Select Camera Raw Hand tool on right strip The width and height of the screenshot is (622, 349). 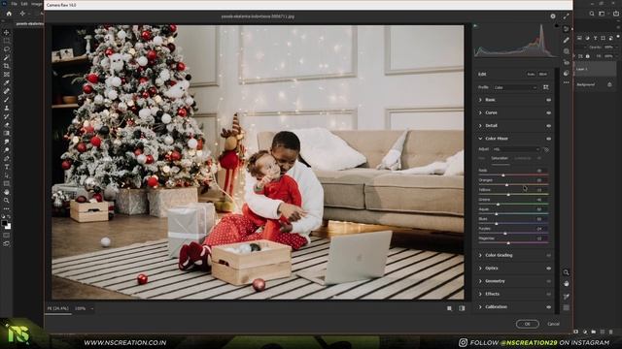(566, 284)
